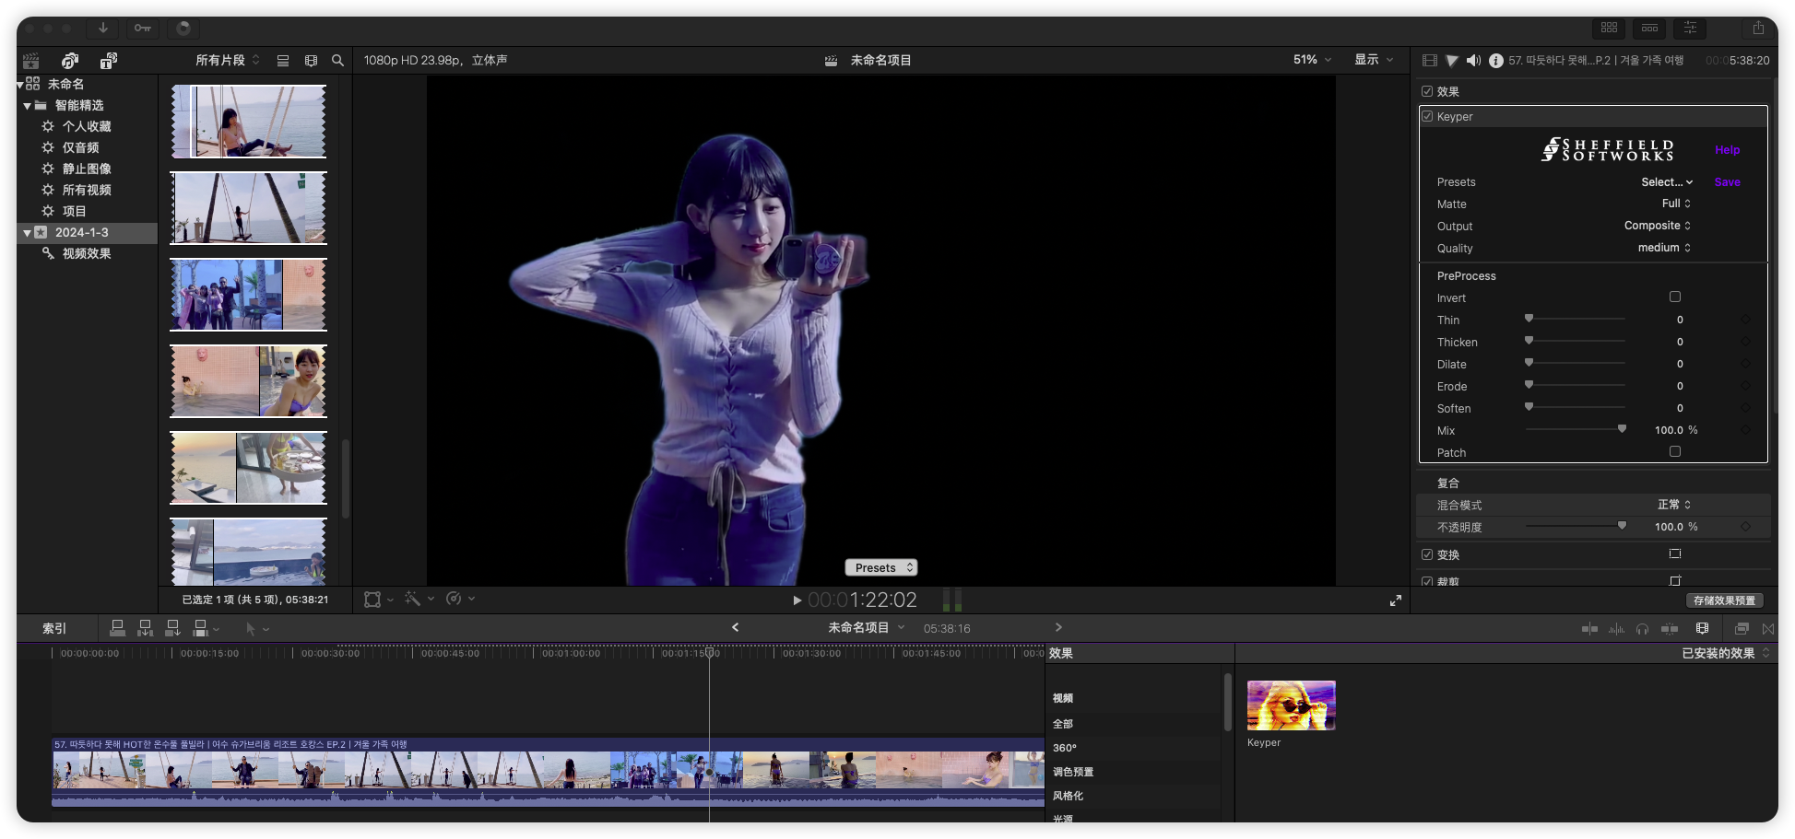Toggle the timeline layout button

(1649, 29)
